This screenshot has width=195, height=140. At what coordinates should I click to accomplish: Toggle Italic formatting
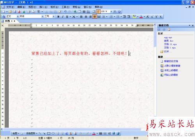pyautogui.click(x=63, y=17)
